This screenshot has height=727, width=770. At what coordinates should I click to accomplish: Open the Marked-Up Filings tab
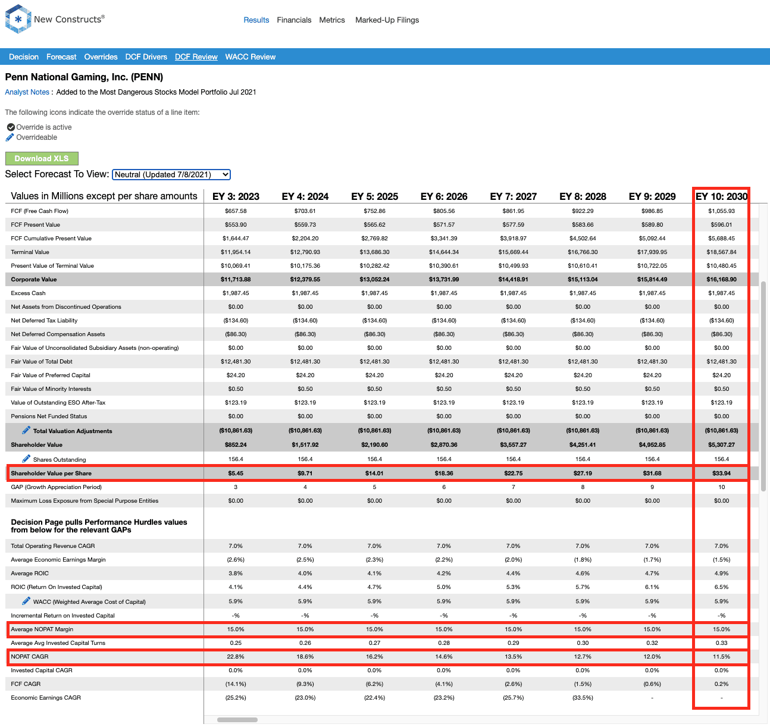coord(387,20)
